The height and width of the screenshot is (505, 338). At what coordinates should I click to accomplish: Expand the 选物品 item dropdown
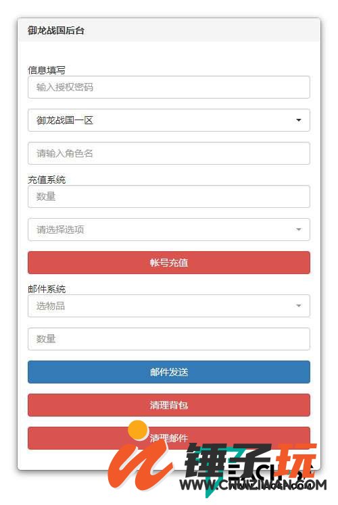169,306
